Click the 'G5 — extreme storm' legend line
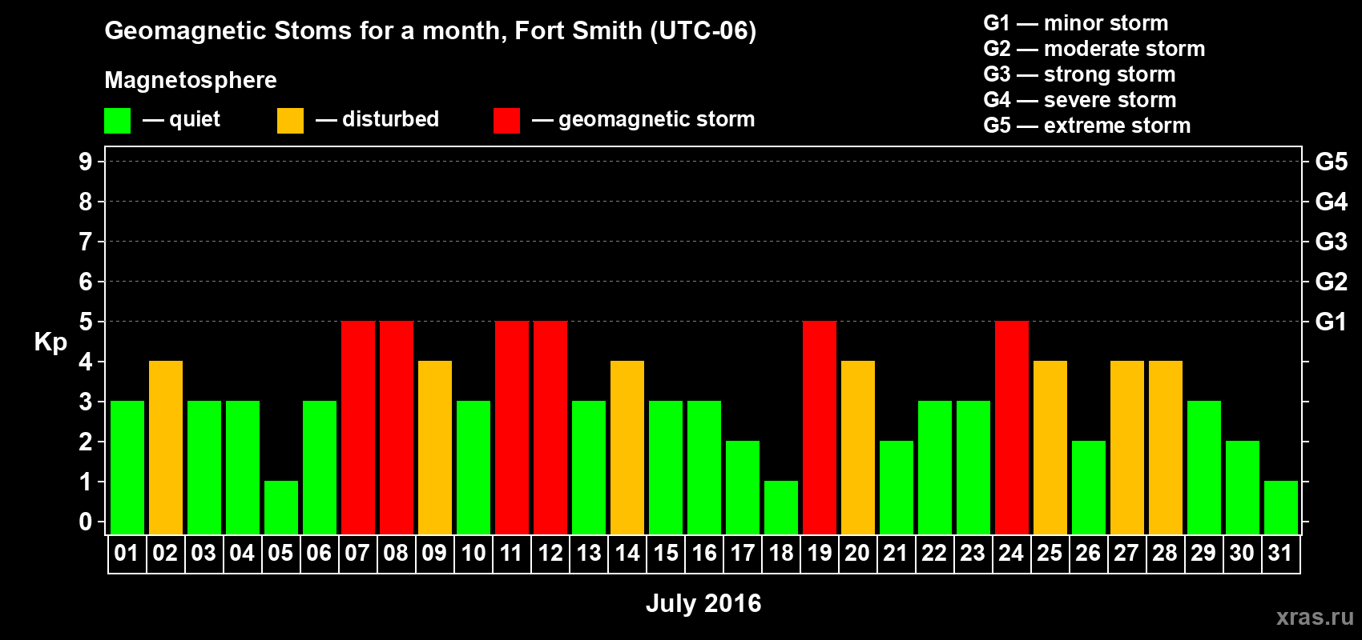1362x640 pixels. 1087,126
